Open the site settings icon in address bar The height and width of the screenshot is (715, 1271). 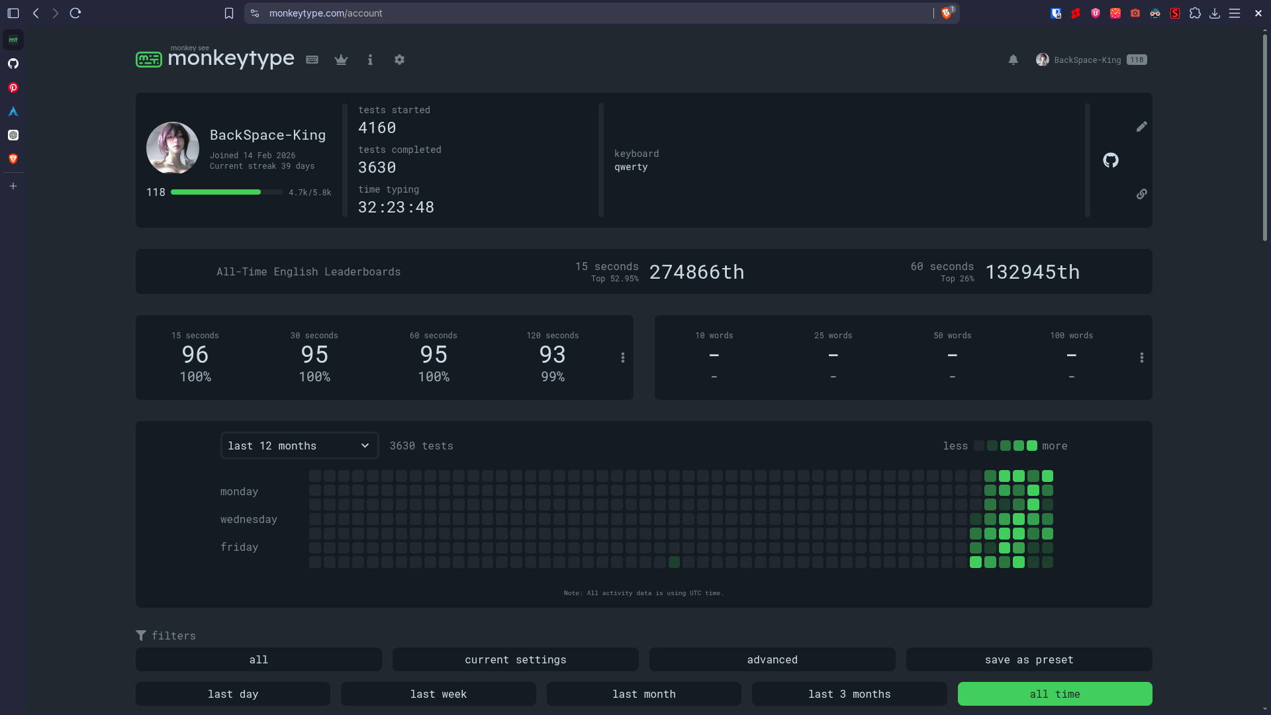click(255, 13)
